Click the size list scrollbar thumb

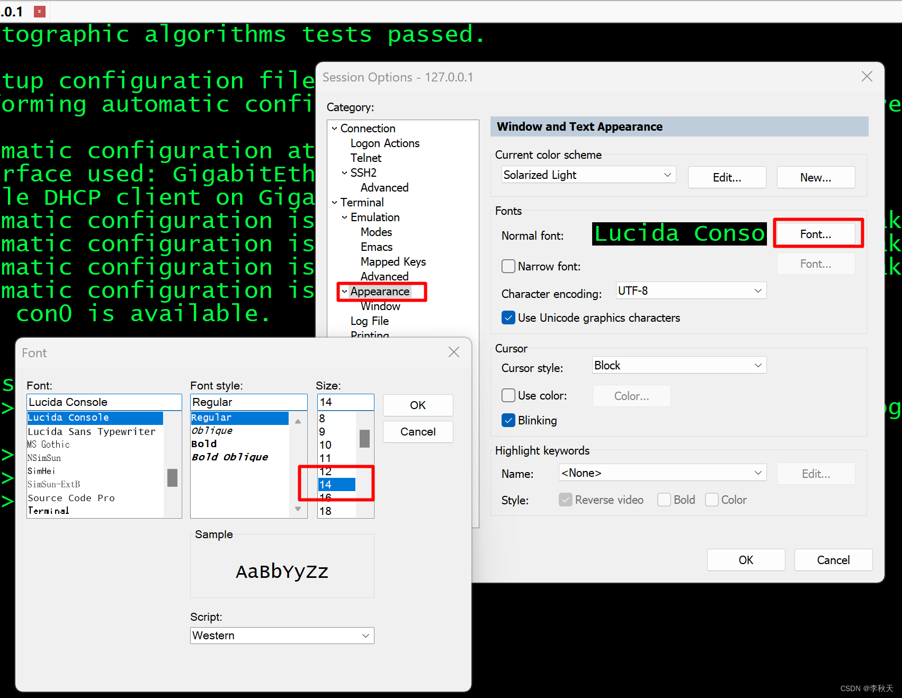(x=364, y=439)
